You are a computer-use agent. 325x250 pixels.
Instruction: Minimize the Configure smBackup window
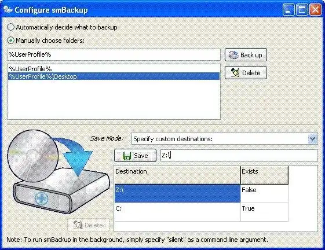coord(289,9)
